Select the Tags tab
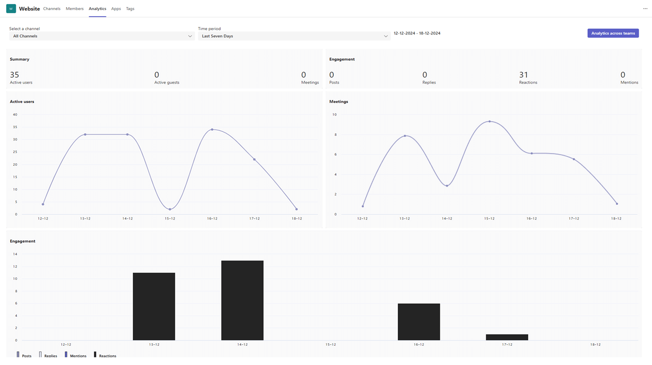652x365 pixels. point(130,9)
